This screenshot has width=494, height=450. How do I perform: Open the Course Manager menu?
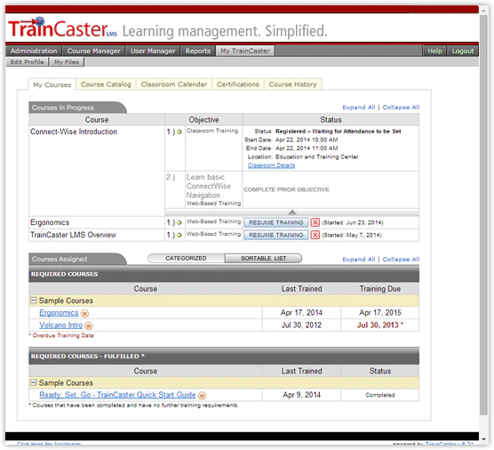coord(93,51)
